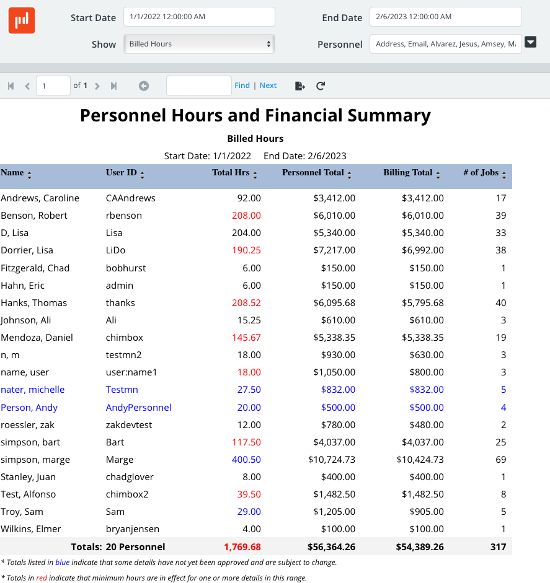Go to previous report page
Viewport: 550px width, 583px height.
pyautogui.click(x=27, y=86)
